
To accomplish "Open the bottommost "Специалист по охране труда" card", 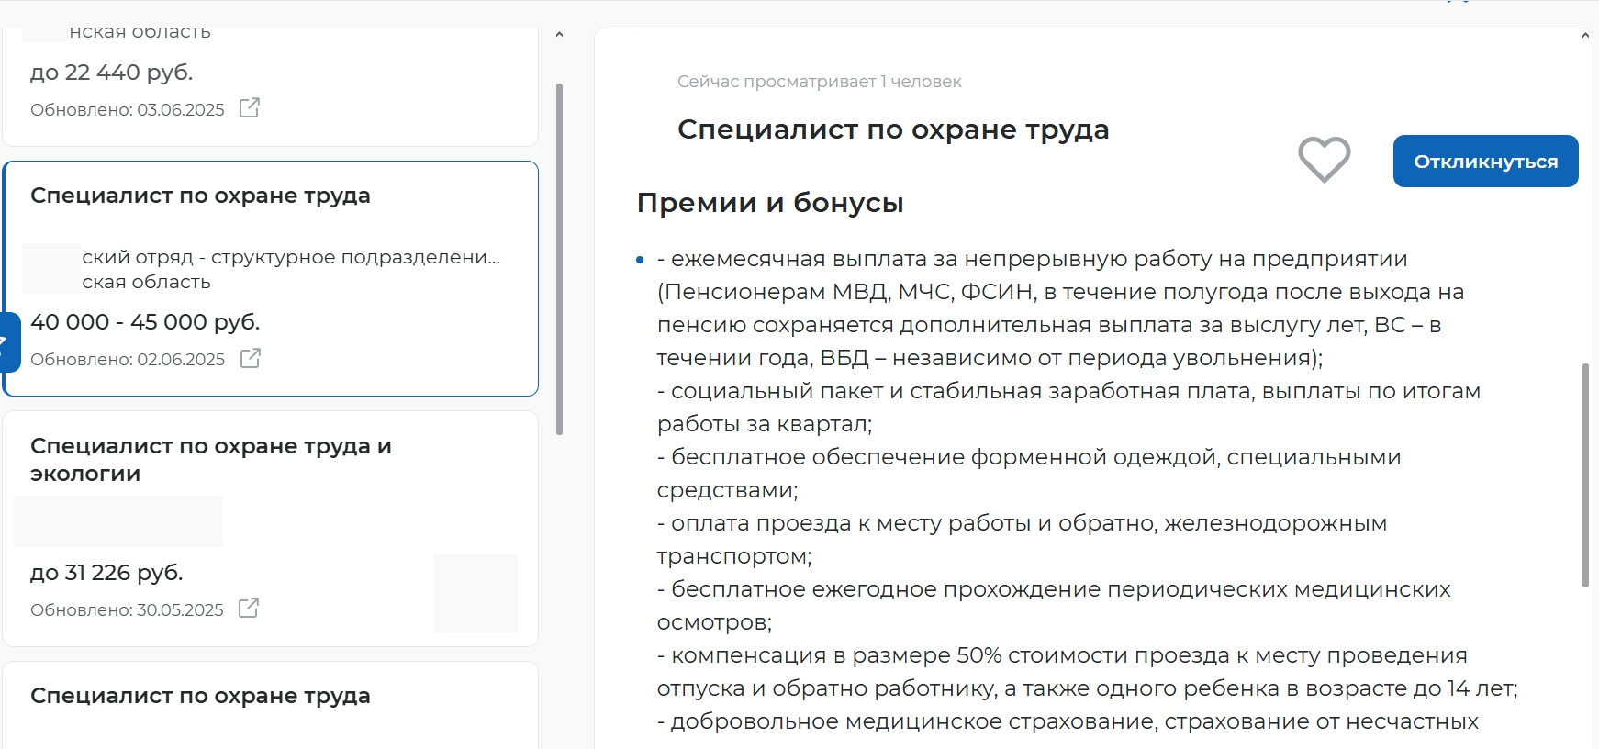I will [x=200, y=696].
